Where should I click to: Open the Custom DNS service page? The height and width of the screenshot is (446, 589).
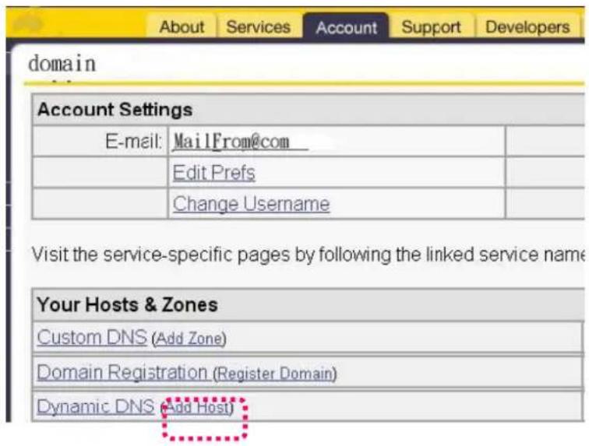click(x=92, y=337)
